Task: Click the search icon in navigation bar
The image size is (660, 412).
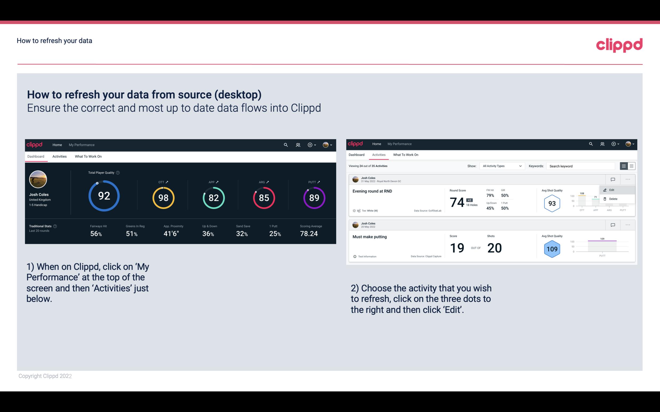Action: 285,145
